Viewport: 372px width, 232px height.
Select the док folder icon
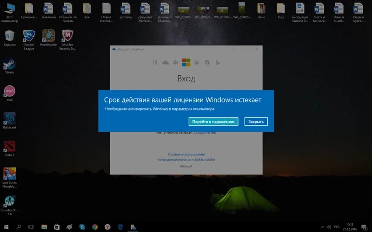click(x=87, y=11)
